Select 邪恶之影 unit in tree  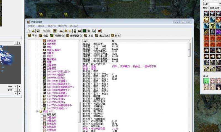[59, 72]
